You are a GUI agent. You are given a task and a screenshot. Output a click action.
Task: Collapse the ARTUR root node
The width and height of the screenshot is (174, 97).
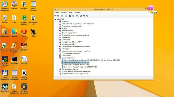click(x=55, y=19)
